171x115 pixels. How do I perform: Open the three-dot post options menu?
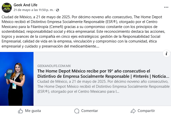pos(166,7)
